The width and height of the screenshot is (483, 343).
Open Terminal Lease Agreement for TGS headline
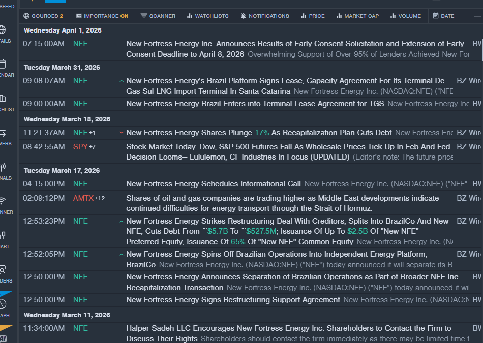coord(255,104)
